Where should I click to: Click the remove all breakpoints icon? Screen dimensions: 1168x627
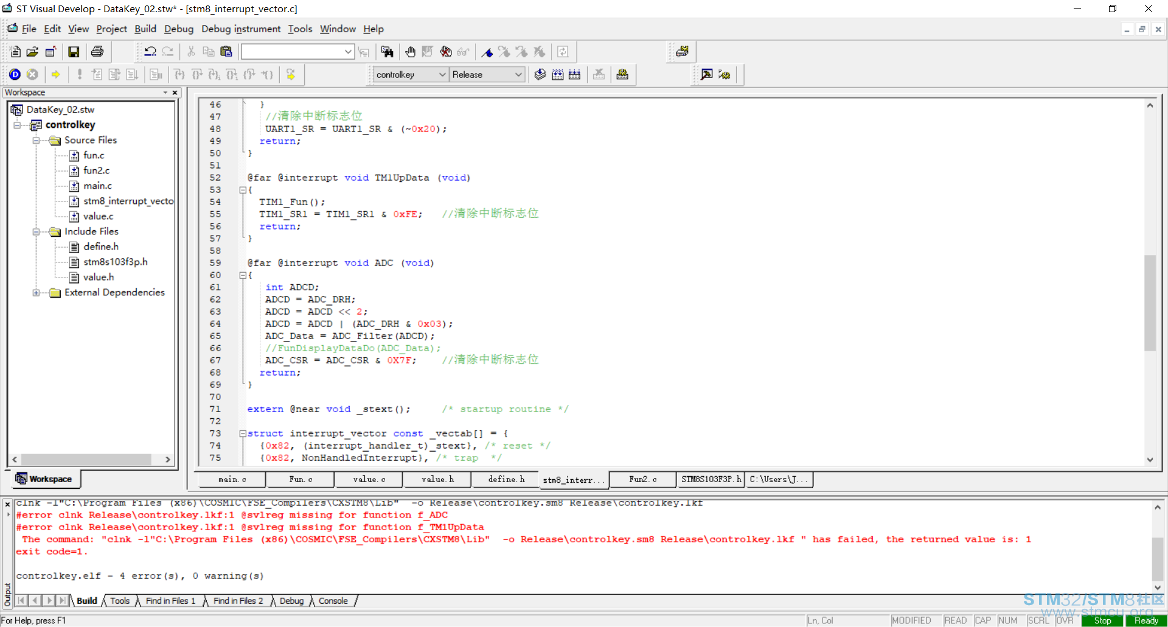(x=446, y=52)
